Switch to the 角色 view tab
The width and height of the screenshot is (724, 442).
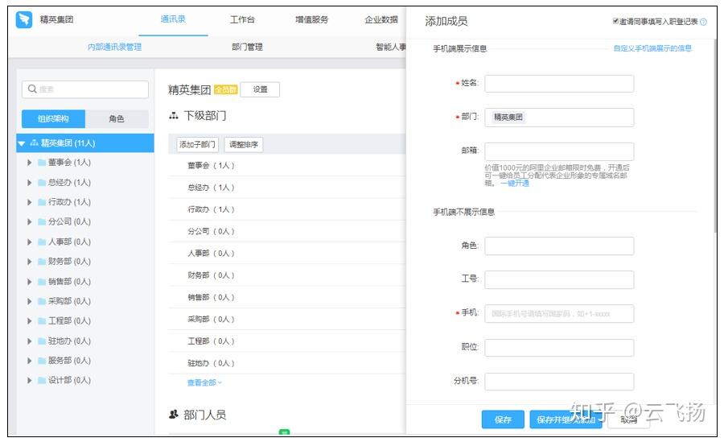coord(117,119)
